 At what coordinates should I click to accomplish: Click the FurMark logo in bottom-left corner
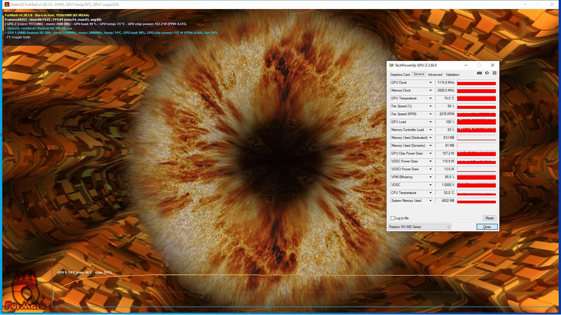point(25,292)
